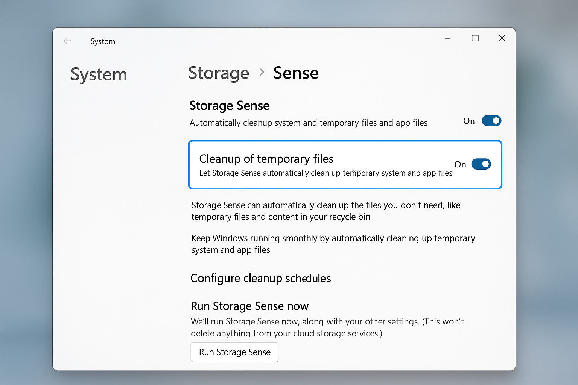Click the 'We'll run Storage Sense now' description
Image resolution: width=578 pixels, height=385 pixels.
tap(327, 327)
